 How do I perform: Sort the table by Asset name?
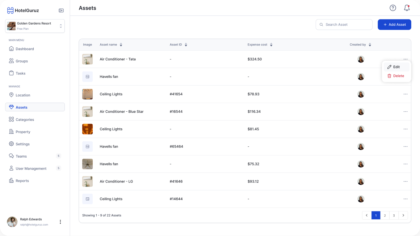pyautogui.click(x=121, y=45)
